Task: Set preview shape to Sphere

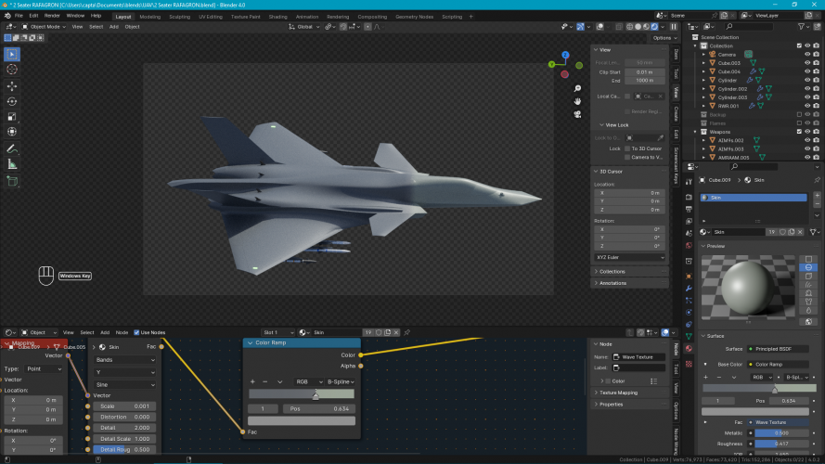Action: (808, 267)
